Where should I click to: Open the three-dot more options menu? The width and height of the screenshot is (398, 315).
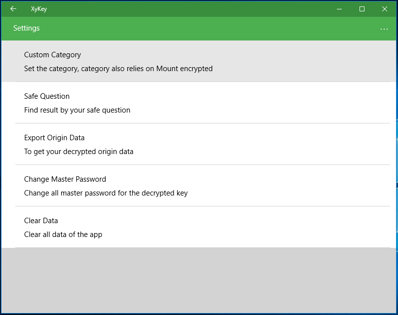(x=384, y=29)
